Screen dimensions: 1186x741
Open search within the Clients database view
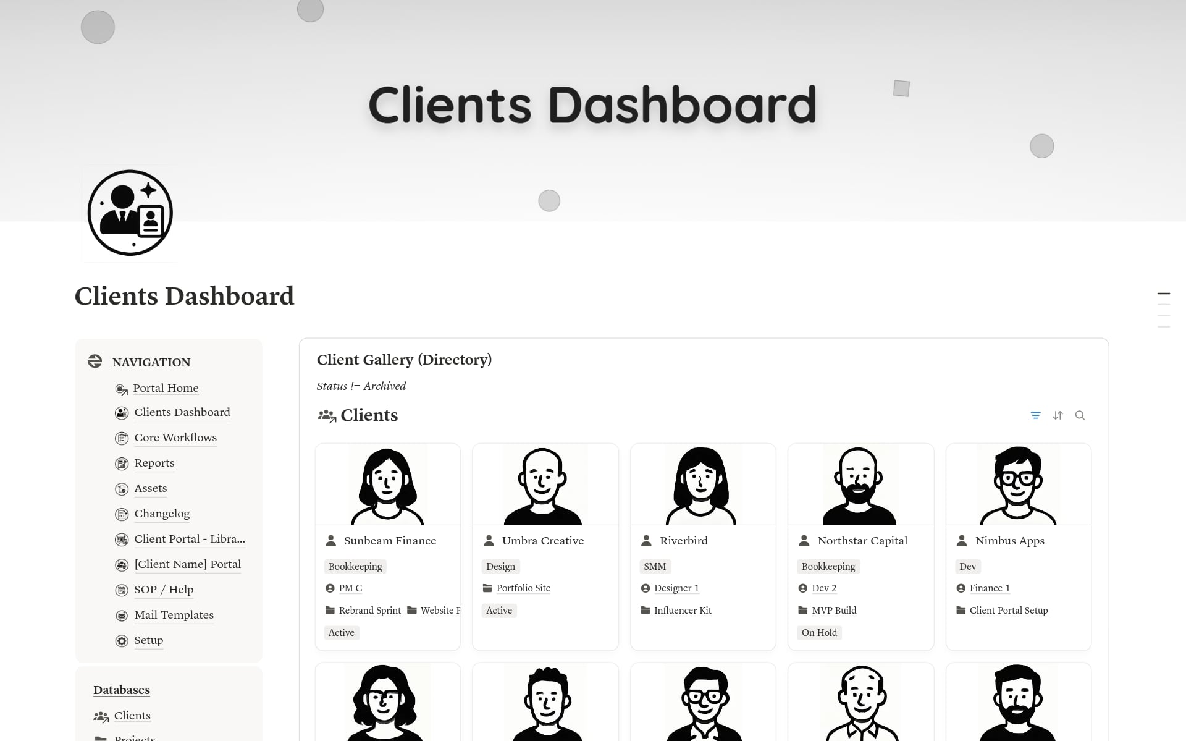1080,415
